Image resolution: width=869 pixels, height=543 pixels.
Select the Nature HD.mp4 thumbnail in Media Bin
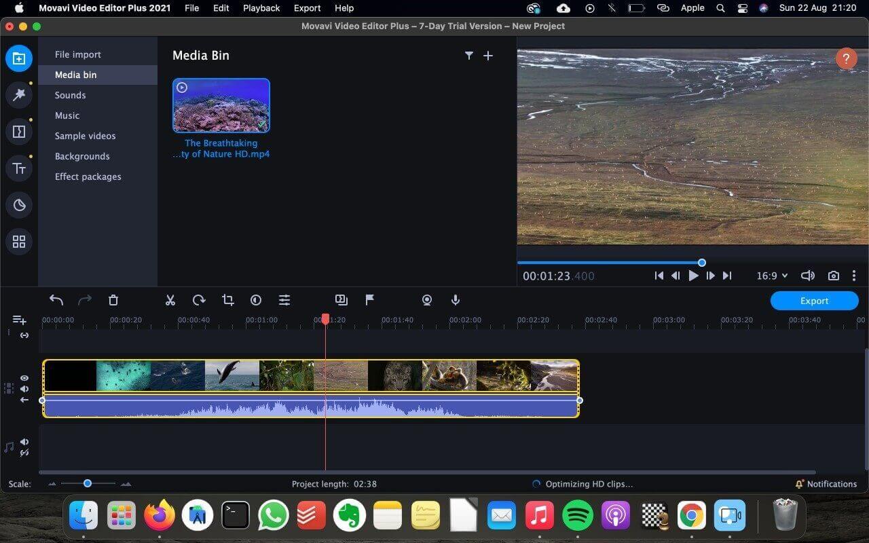[221, 105]
